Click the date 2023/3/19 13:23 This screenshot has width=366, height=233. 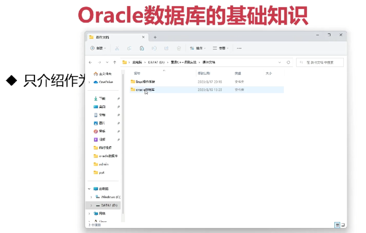click(x=210, y=90)
